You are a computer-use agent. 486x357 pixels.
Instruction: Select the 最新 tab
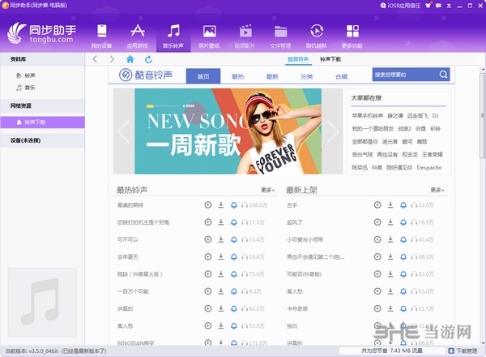[272, 76]
